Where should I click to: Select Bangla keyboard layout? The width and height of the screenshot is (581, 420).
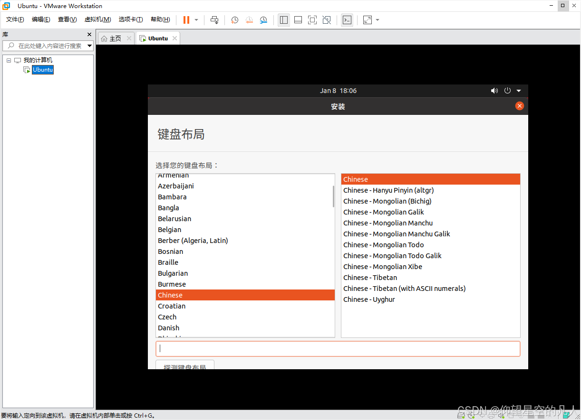[x=245, y=208]
